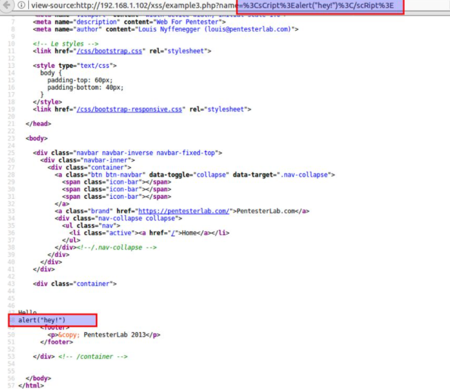The width and height of the screenshot is (450, 392).
Task: Click the /container comment
Action: pyautogui.click(x=93, y=357)
